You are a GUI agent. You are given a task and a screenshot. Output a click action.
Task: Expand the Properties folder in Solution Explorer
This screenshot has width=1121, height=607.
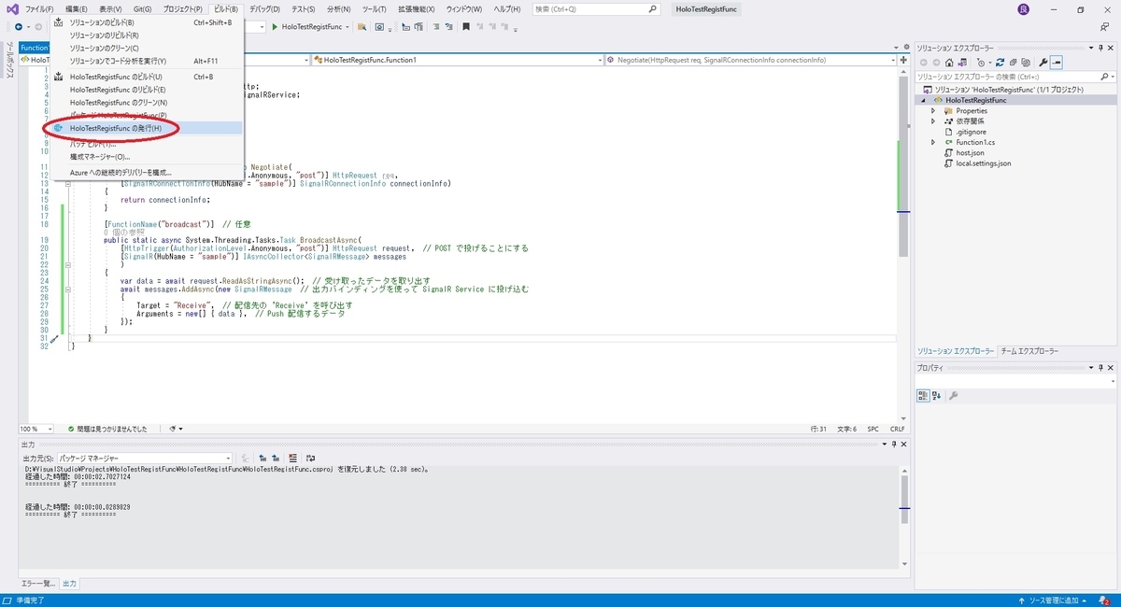point(932,110)
